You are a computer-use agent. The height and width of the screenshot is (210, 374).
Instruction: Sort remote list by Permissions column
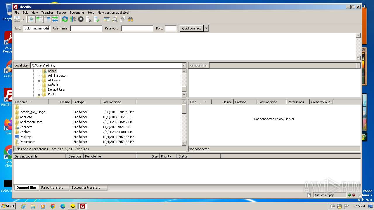click(x=298, y=102)
